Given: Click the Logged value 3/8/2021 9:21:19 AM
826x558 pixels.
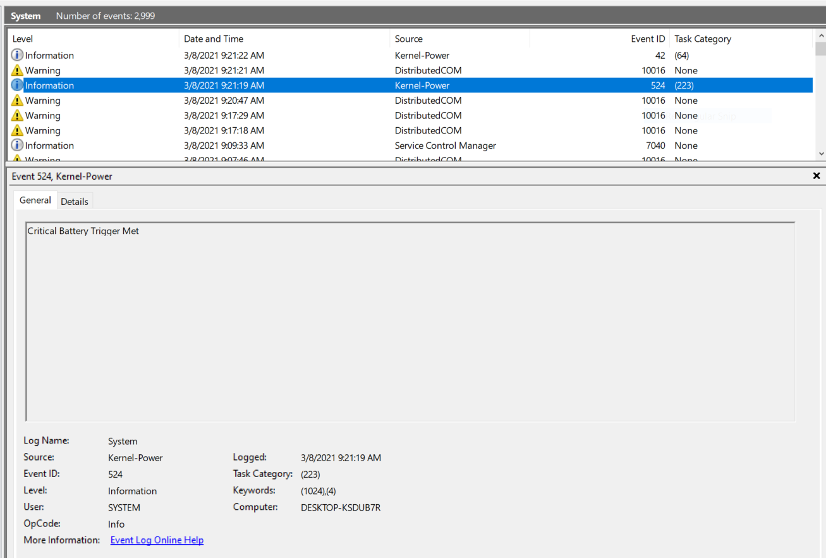Looking at the screenshot, I should tap(341, 458).
